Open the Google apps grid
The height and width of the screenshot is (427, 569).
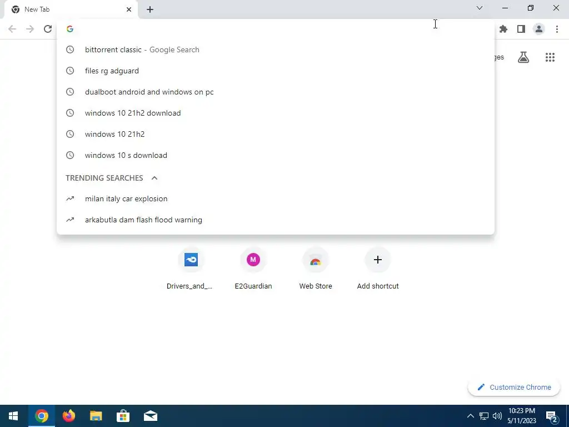pyautogui.click(x=550, y=57)
